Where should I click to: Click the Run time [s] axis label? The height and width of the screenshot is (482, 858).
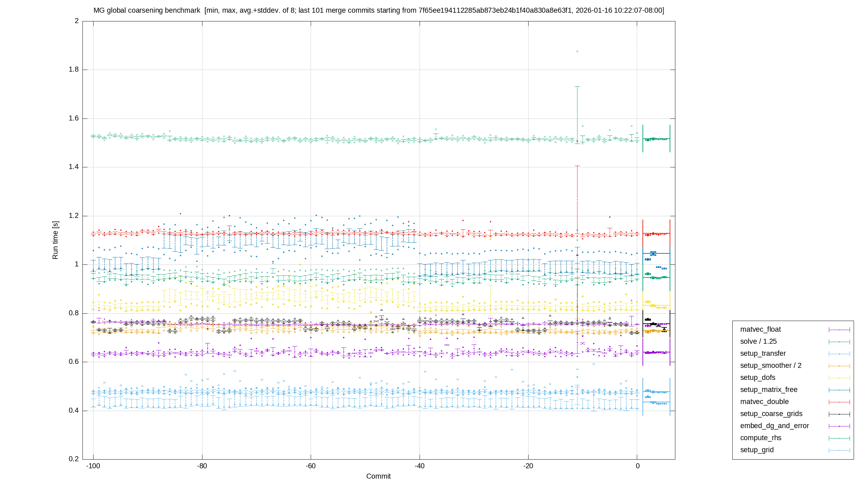[55, 240]
